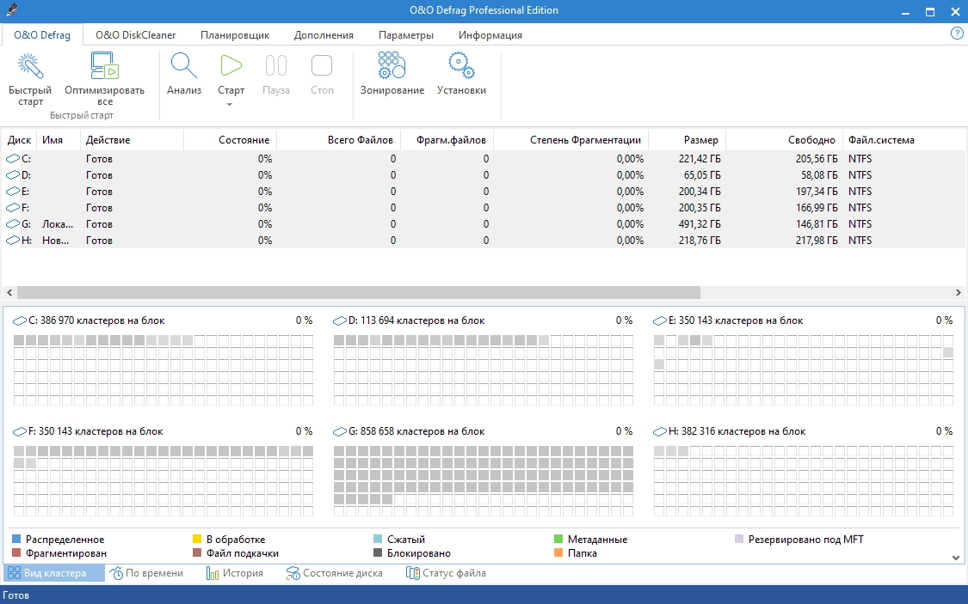Click drive icon for D: row

click(x=13, y=175)
